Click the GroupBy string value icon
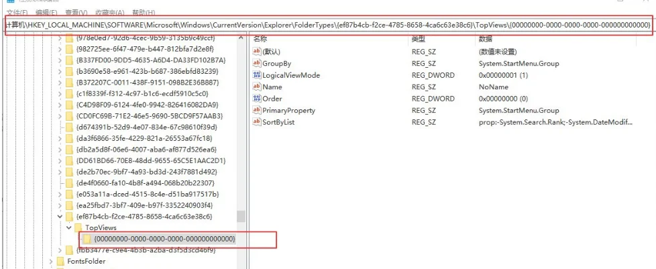The image size is (656, 269). (x=257, y=63)
